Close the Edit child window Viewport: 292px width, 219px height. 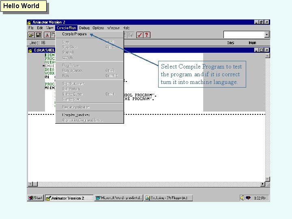tap(267, 50)
